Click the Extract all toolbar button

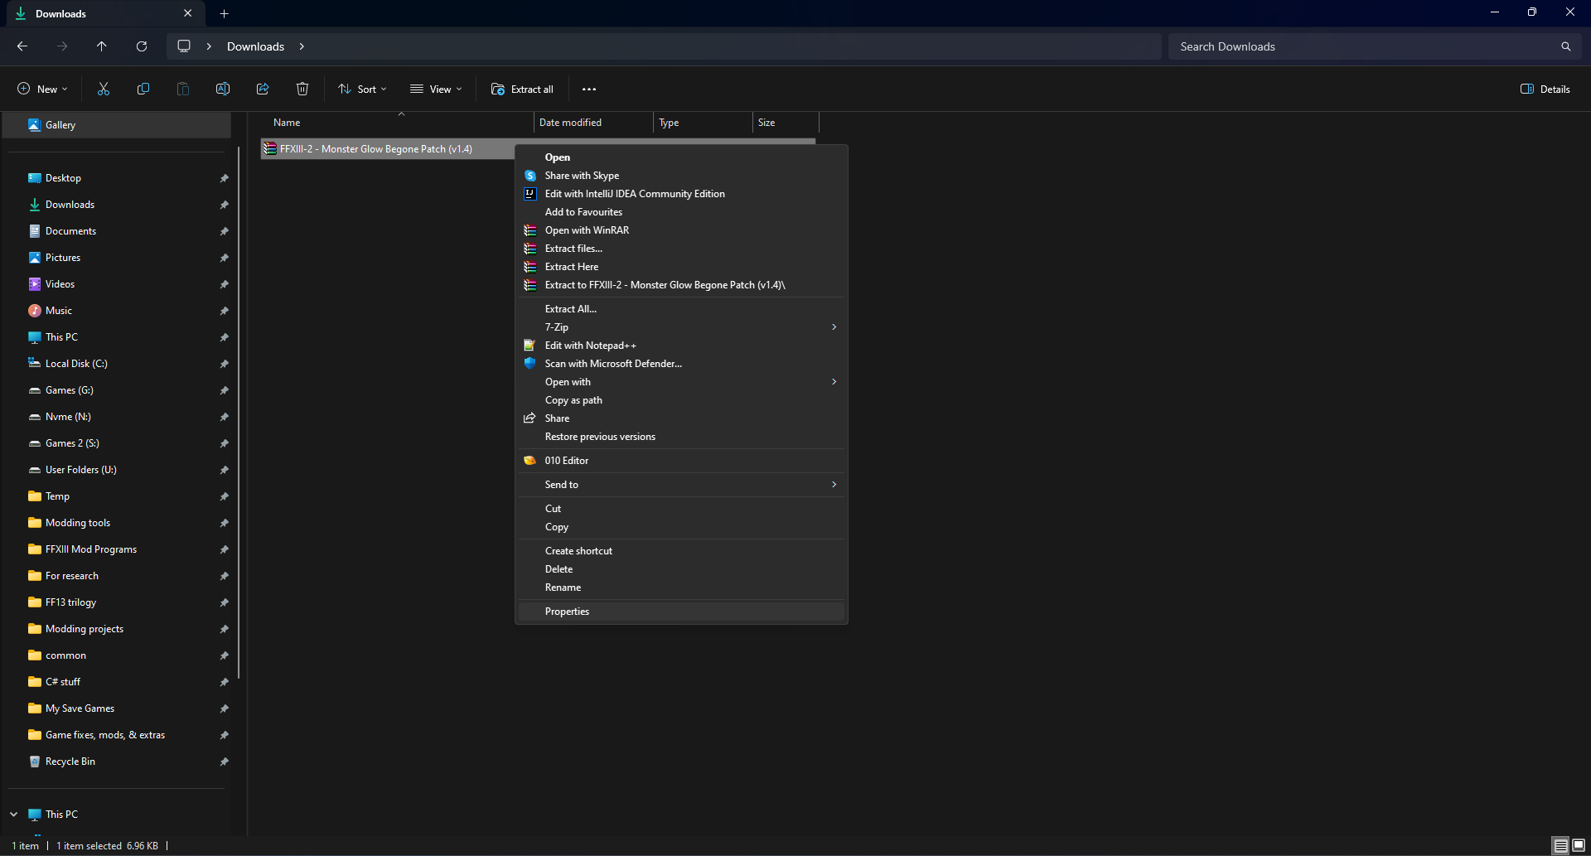pos(522,89)
